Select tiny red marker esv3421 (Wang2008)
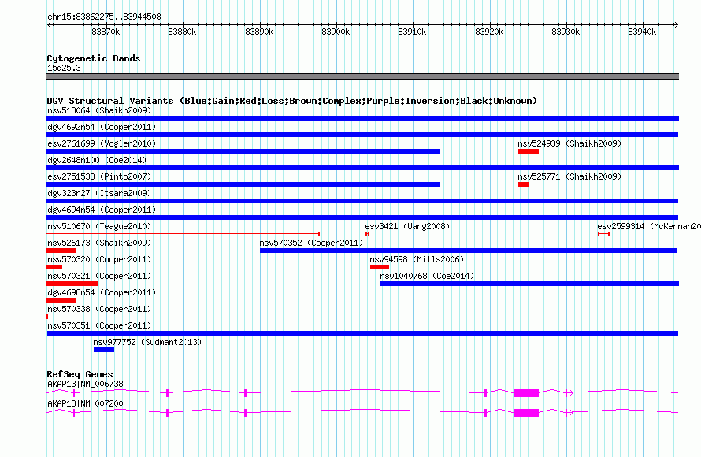 (x=368, y=234)
